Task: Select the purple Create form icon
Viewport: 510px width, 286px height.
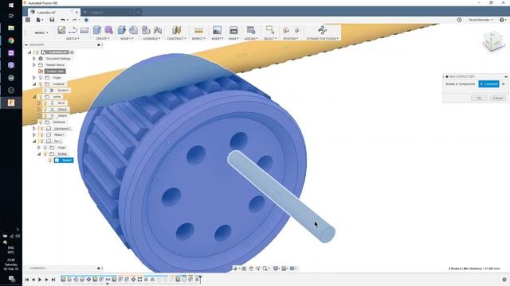Action: tap(108, 30)
